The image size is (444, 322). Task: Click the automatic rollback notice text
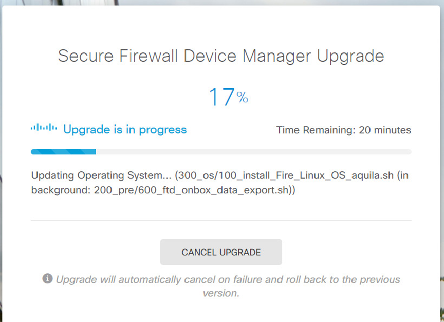click(228, 286)
